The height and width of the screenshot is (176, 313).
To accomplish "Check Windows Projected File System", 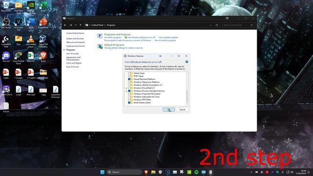I will coord(129,94).
